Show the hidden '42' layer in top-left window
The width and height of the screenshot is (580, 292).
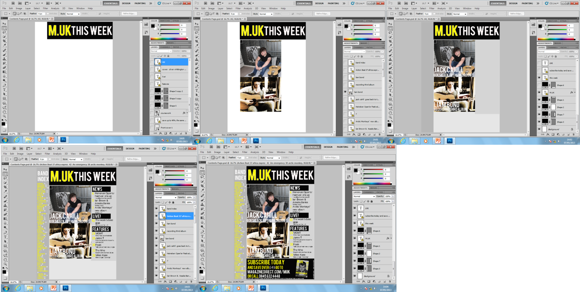[152, 62]
